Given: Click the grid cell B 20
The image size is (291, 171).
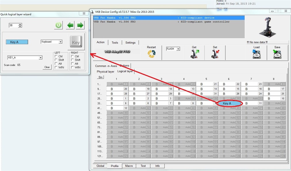Looking at the screenshot, I should point(118,89).
